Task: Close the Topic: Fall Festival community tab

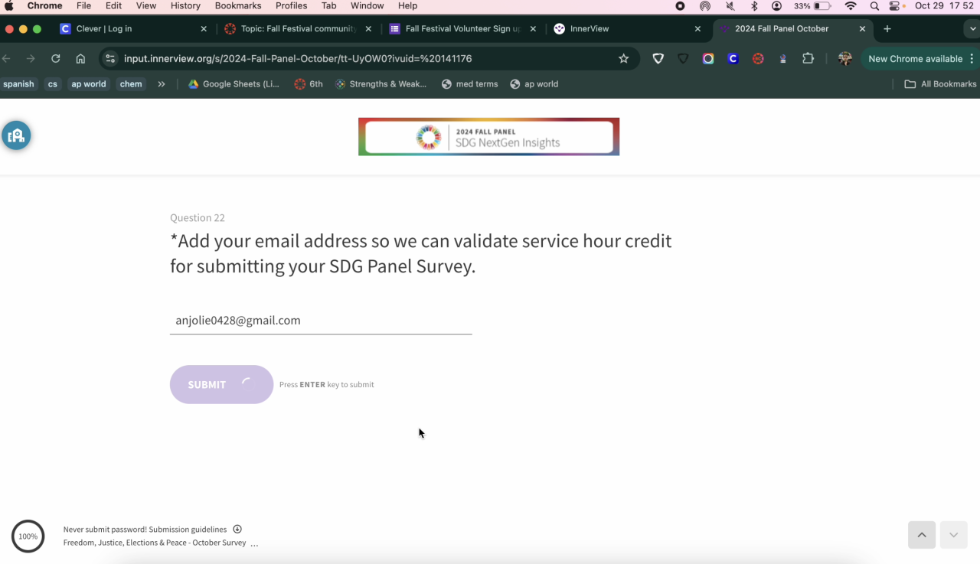Action: click(368, 28)
